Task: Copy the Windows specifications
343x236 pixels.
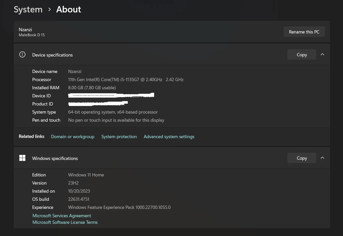Action: [302, 158]
